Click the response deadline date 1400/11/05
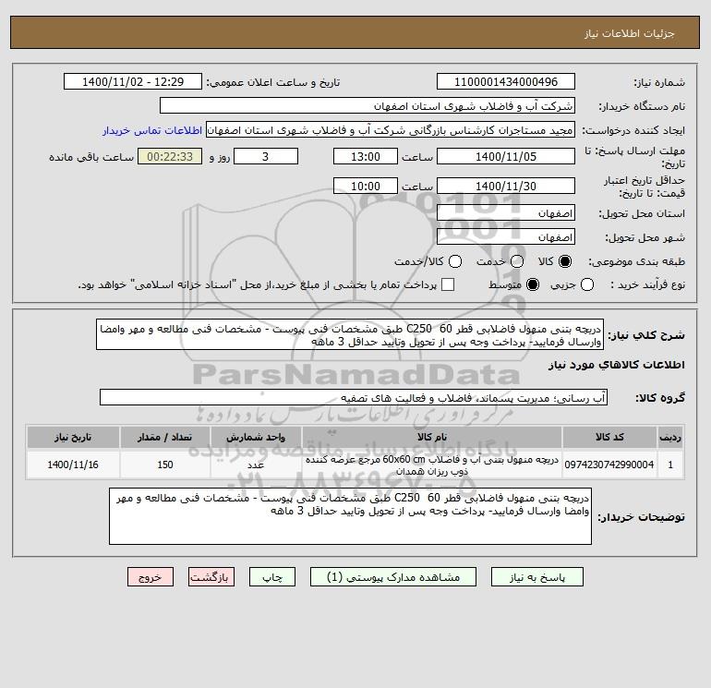Screen dimensions: 711x688 pyautogui.click(x=506, y=156)
